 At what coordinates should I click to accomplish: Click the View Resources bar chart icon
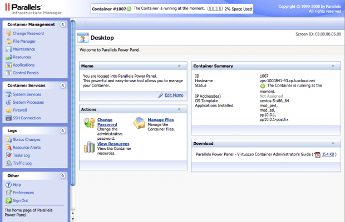(89, 147)
